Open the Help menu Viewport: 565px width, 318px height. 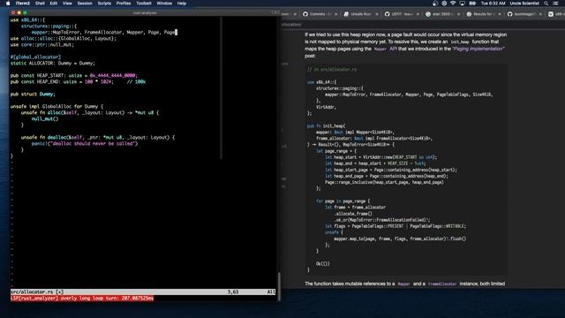[182, 4]
